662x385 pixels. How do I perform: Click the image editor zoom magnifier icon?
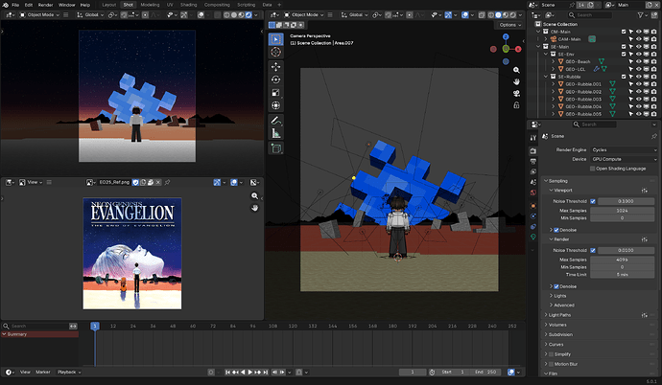click(254, 196)
